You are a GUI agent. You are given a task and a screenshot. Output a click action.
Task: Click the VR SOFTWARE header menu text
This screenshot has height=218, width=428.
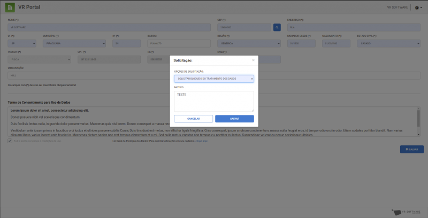(398, 8)
